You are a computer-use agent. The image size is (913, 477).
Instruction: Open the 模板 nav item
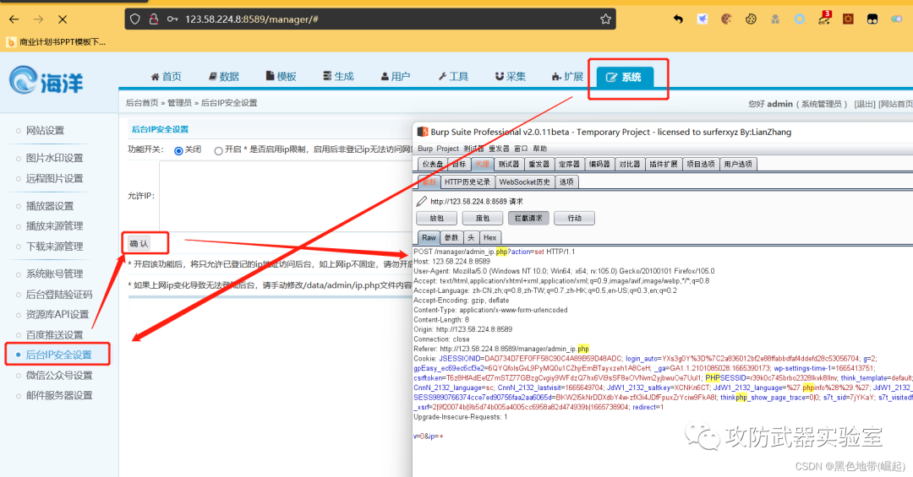[x=282, y=76]
